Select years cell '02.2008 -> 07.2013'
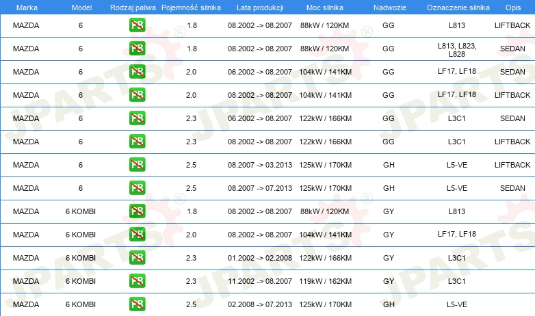 [x=260, y=304]
